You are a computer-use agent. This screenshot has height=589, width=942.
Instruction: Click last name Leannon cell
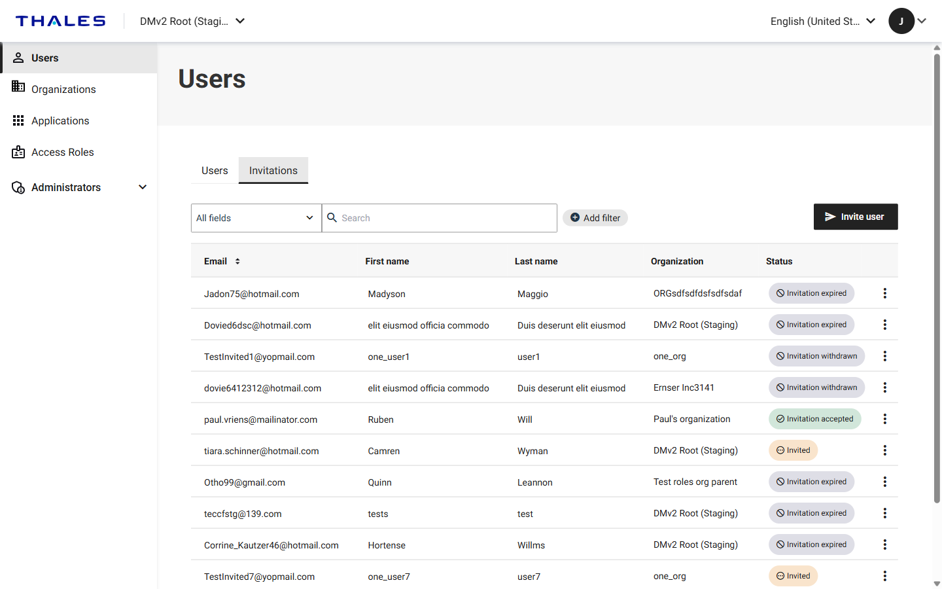(535, 482)
